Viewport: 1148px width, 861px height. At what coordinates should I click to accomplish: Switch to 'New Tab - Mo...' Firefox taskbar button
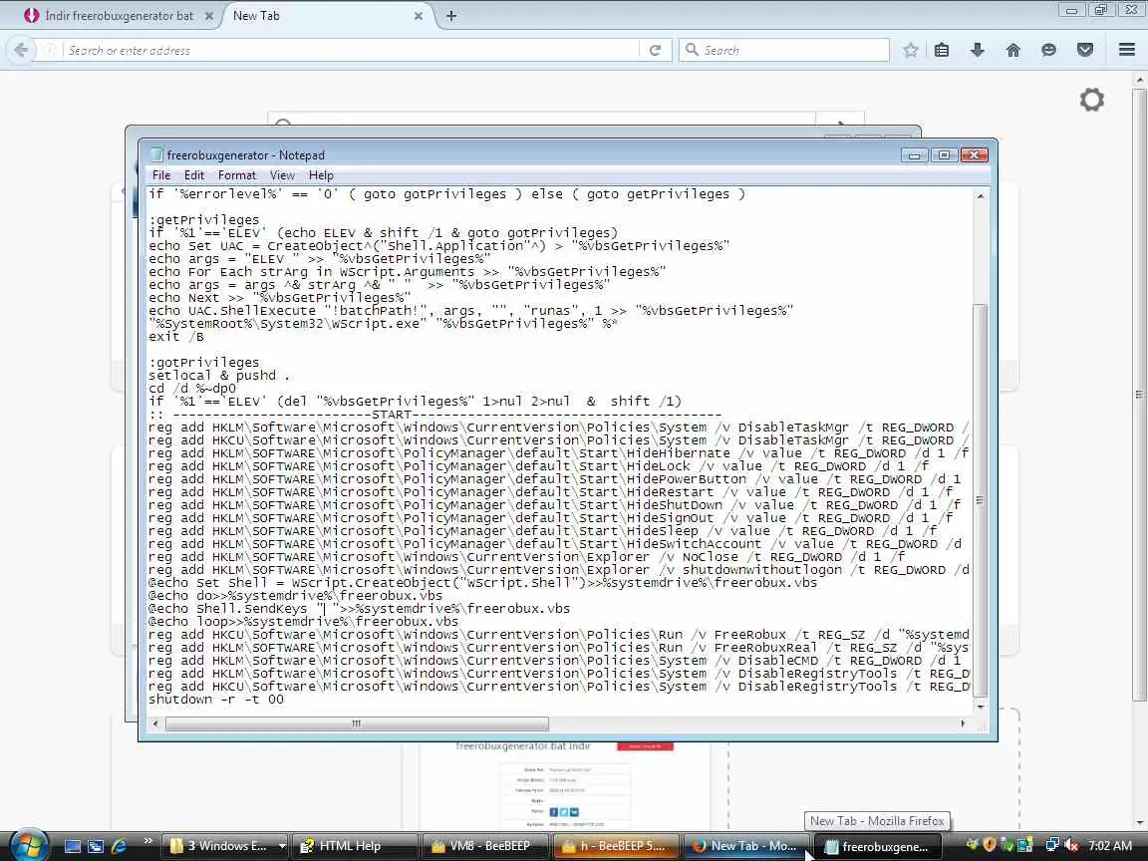[746, 846]
